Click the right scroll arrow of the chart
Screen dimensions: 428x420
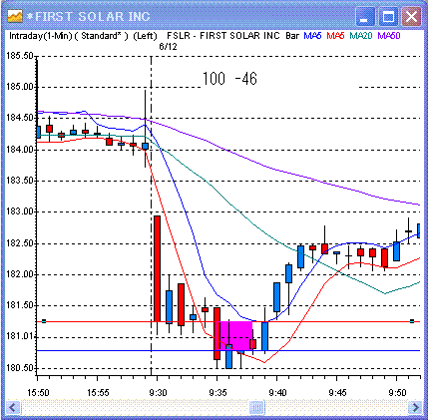(x=415, y=407)
